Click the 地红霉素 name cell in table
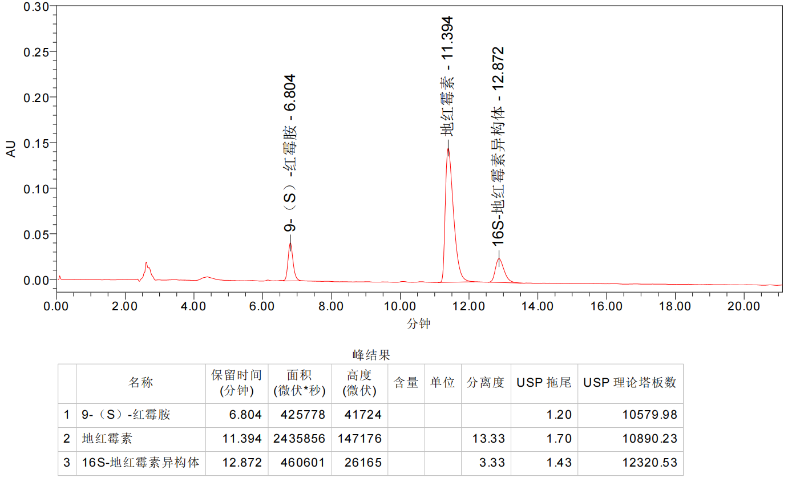This screenshot has width=788, height=482. [107, 439]
